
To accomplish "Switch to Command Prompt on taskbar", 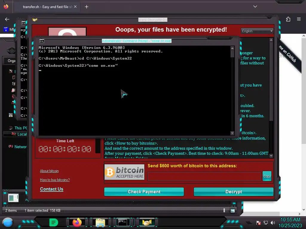I will (123, 222).
